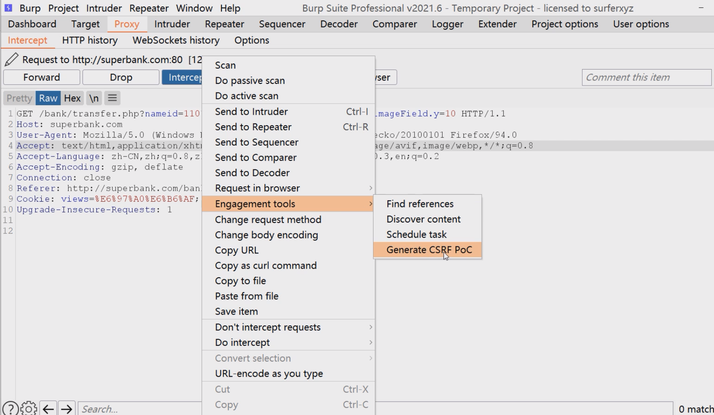The width and height of the screenshot is (714, 415).
Task: Click the pencil edit icon beside request target
Action: [x=12, y=60]
